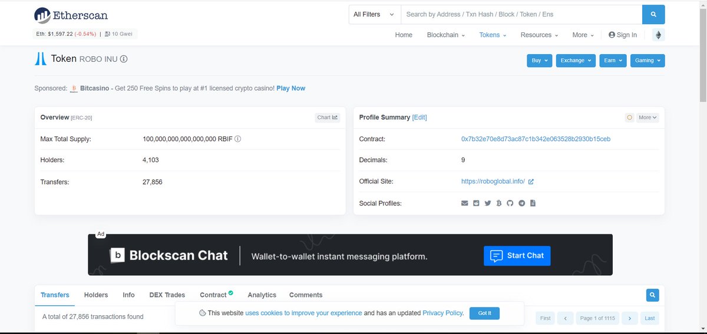707x334 pixels.
Task: Click the Page 1 of 1115 indicator
Action: pos(597,318)
